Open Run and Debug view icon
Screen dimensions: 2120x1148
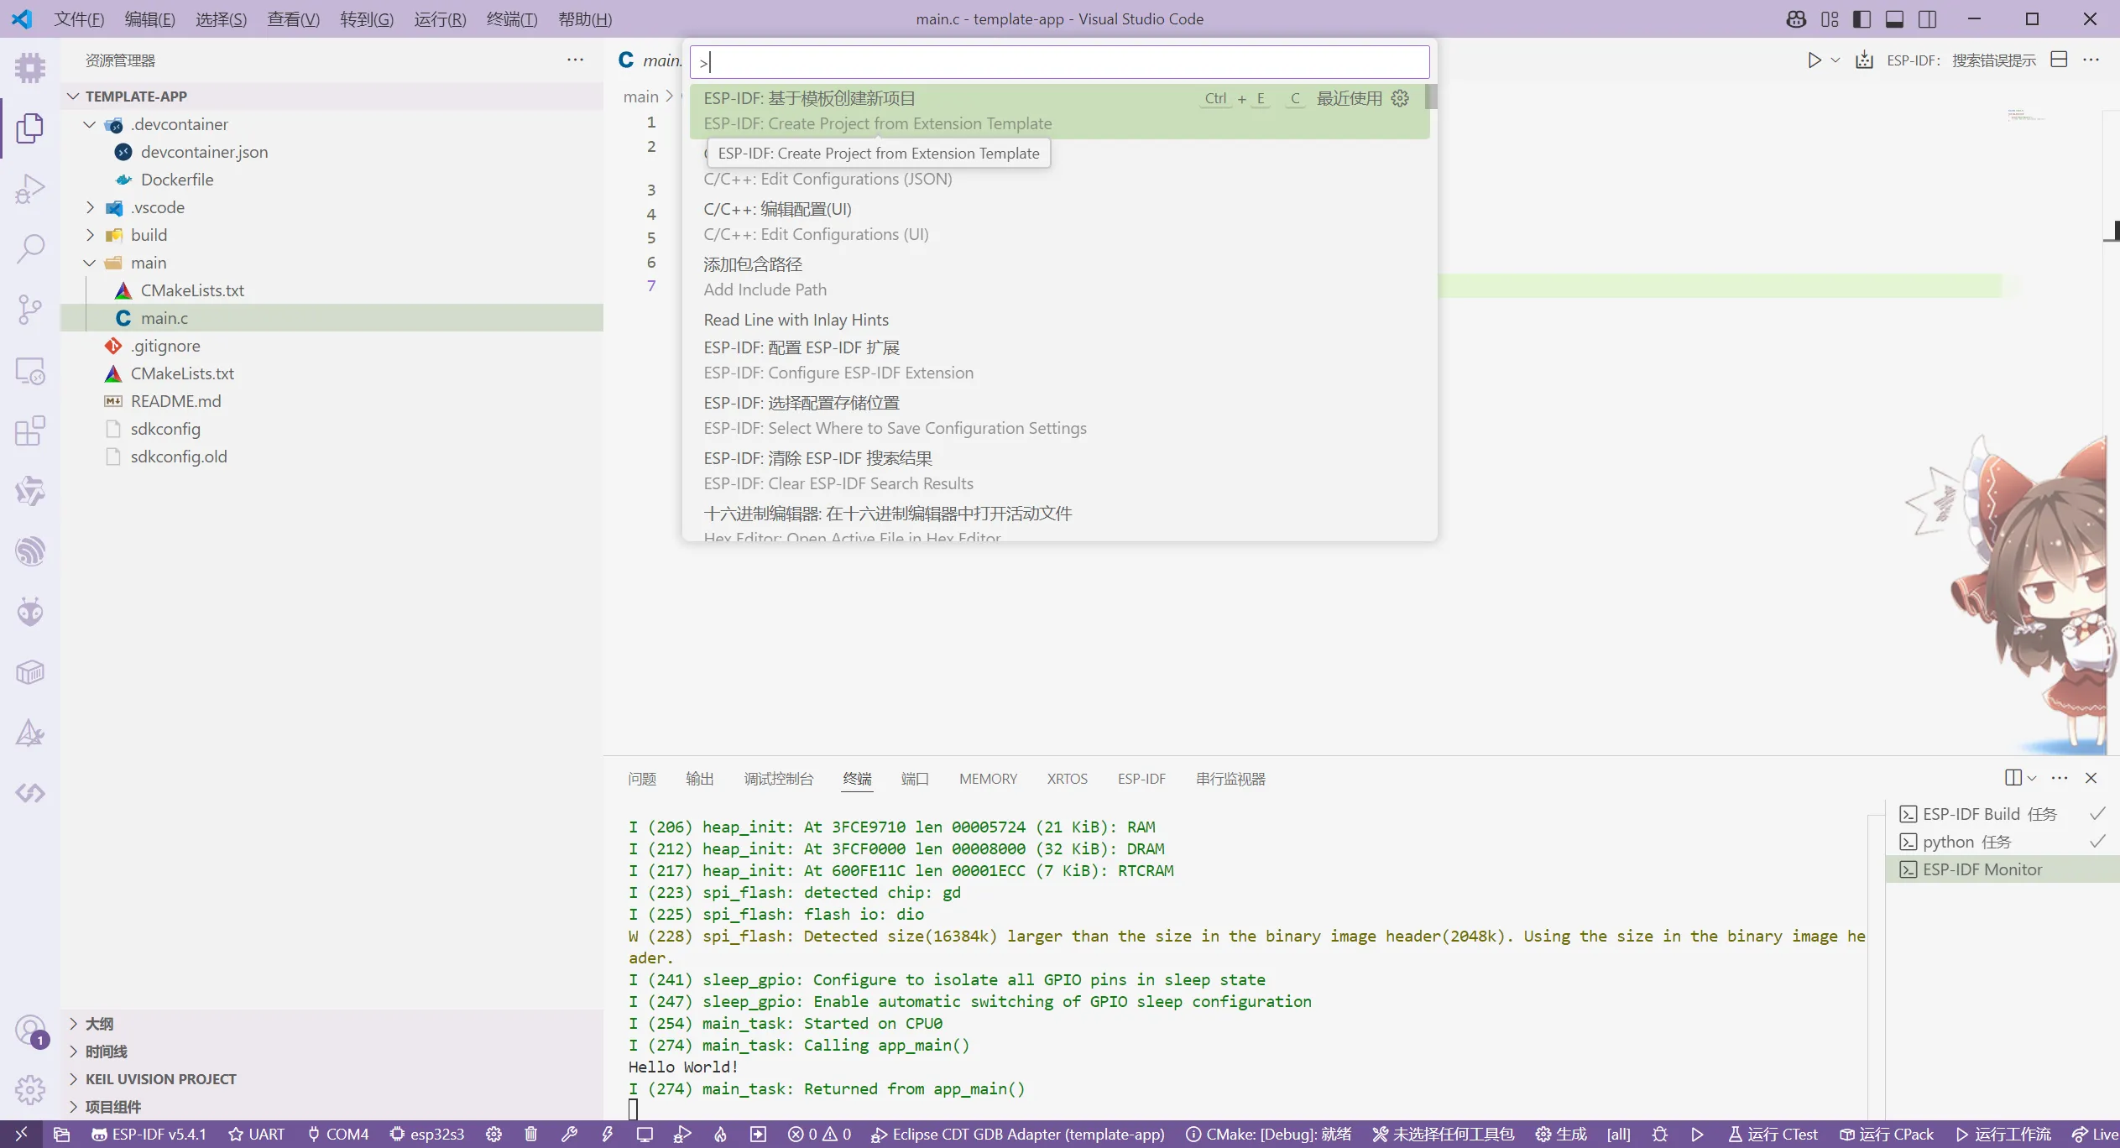[30, 189]
